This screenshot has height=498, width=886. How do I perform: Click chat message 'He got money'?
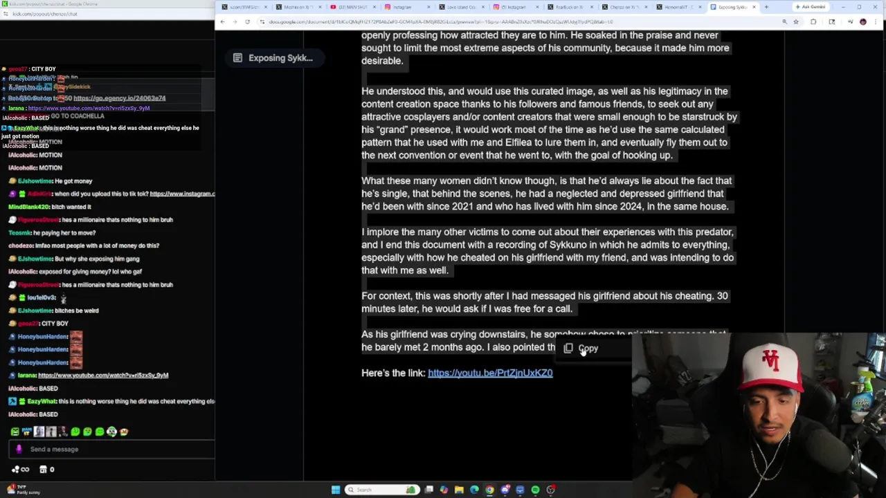73,181
